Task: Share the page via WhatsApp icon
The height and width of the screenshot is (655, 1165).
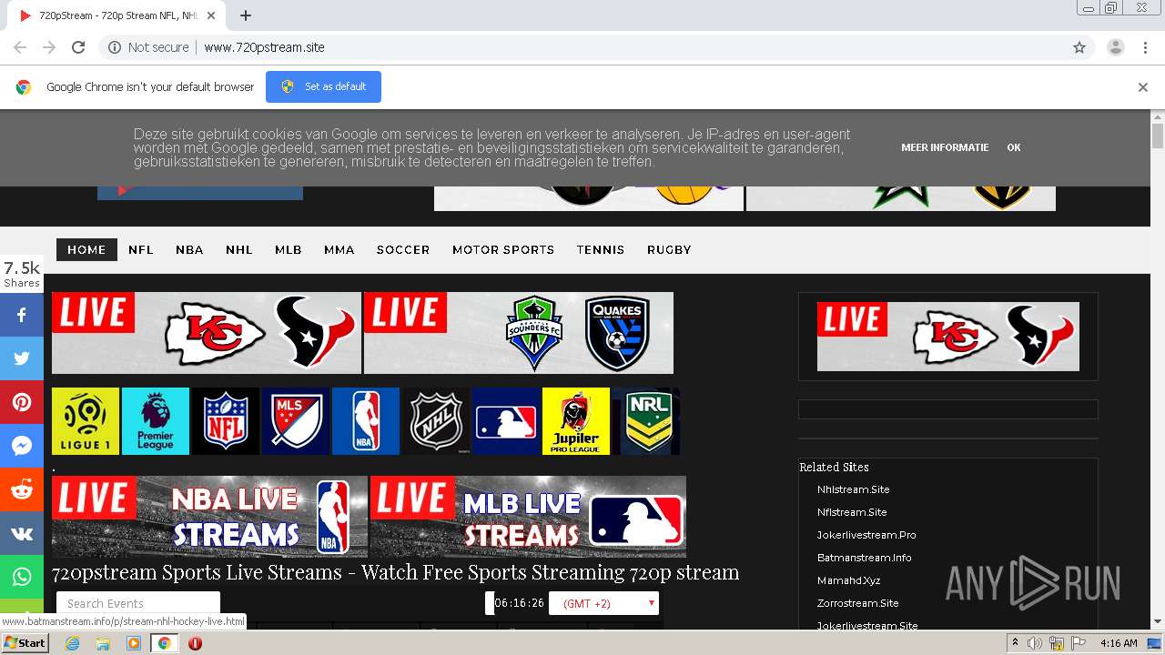Action: click(22, 577)
